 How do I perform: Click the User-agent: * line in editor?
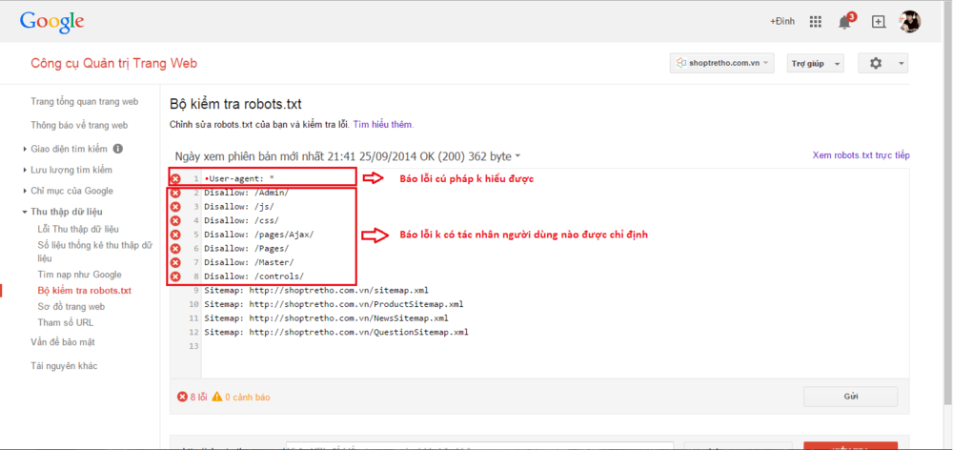[x=239, y=179]
